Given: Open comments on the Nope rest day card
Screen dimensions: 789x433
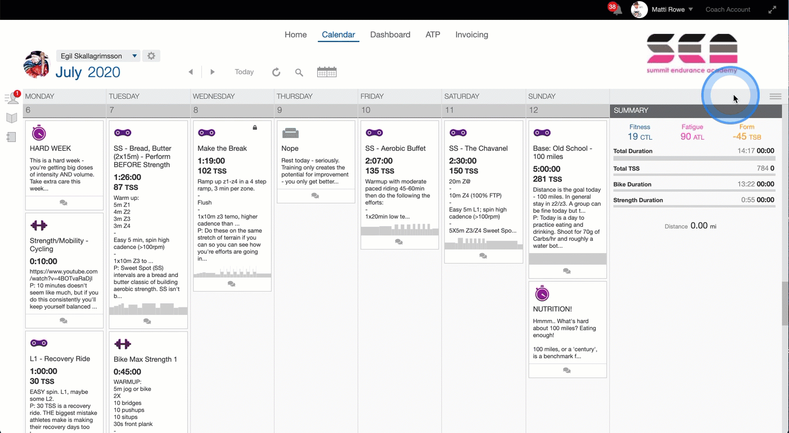Looking at the screenshot, I should tap(315, 196).
